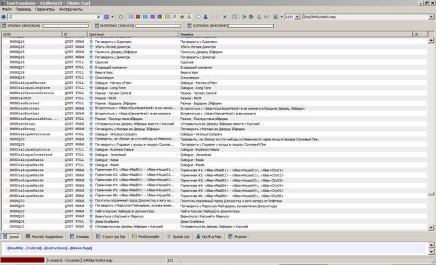Image resolution: width=436 pixels, height=265 pixels.
Task: Open the [Instructions] link
Action: (x=56, y=248)
